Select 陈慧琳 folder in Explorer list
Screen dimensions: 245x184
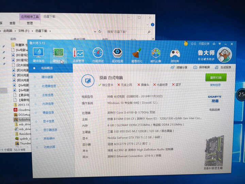(19, 45)
